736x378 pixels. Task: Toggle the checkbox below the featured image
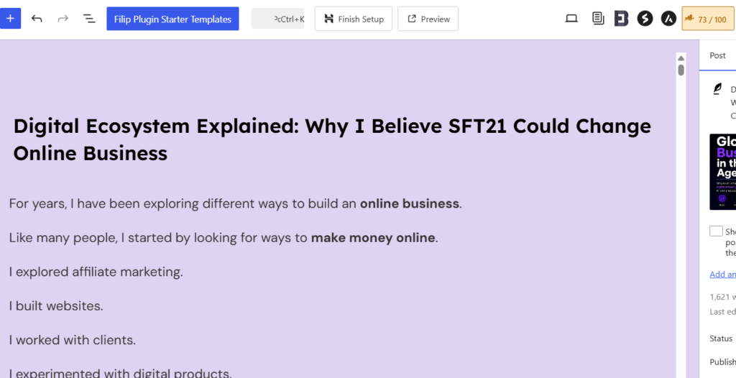716,231
